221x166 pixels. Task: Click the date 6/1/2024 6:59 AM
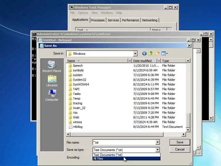145,70
